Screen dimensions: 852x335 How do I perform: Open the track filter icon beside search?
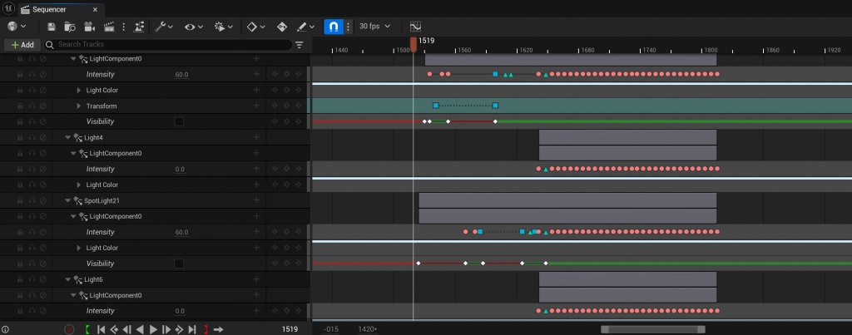(300, 45)
